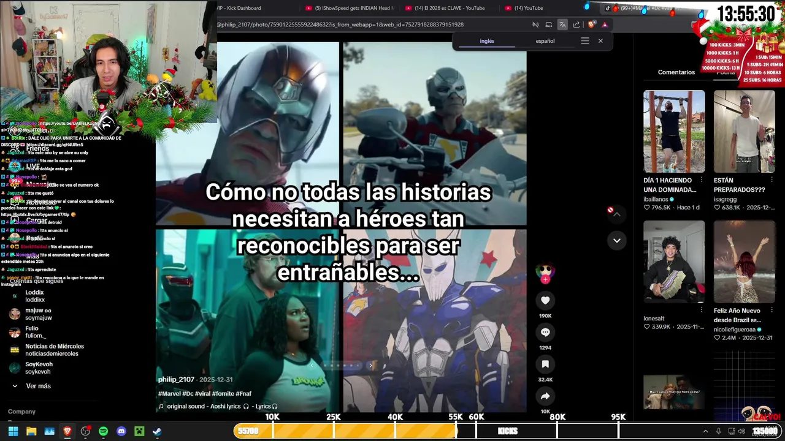Switch to El 2026 es CLAVE tab
This screenshot has width=785, height=441.
[450, 8]
